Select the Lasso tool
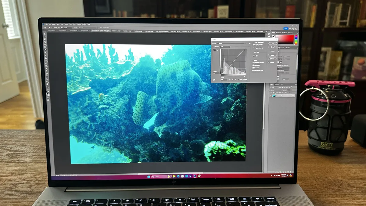366x206 pixels. click(44, 39)
